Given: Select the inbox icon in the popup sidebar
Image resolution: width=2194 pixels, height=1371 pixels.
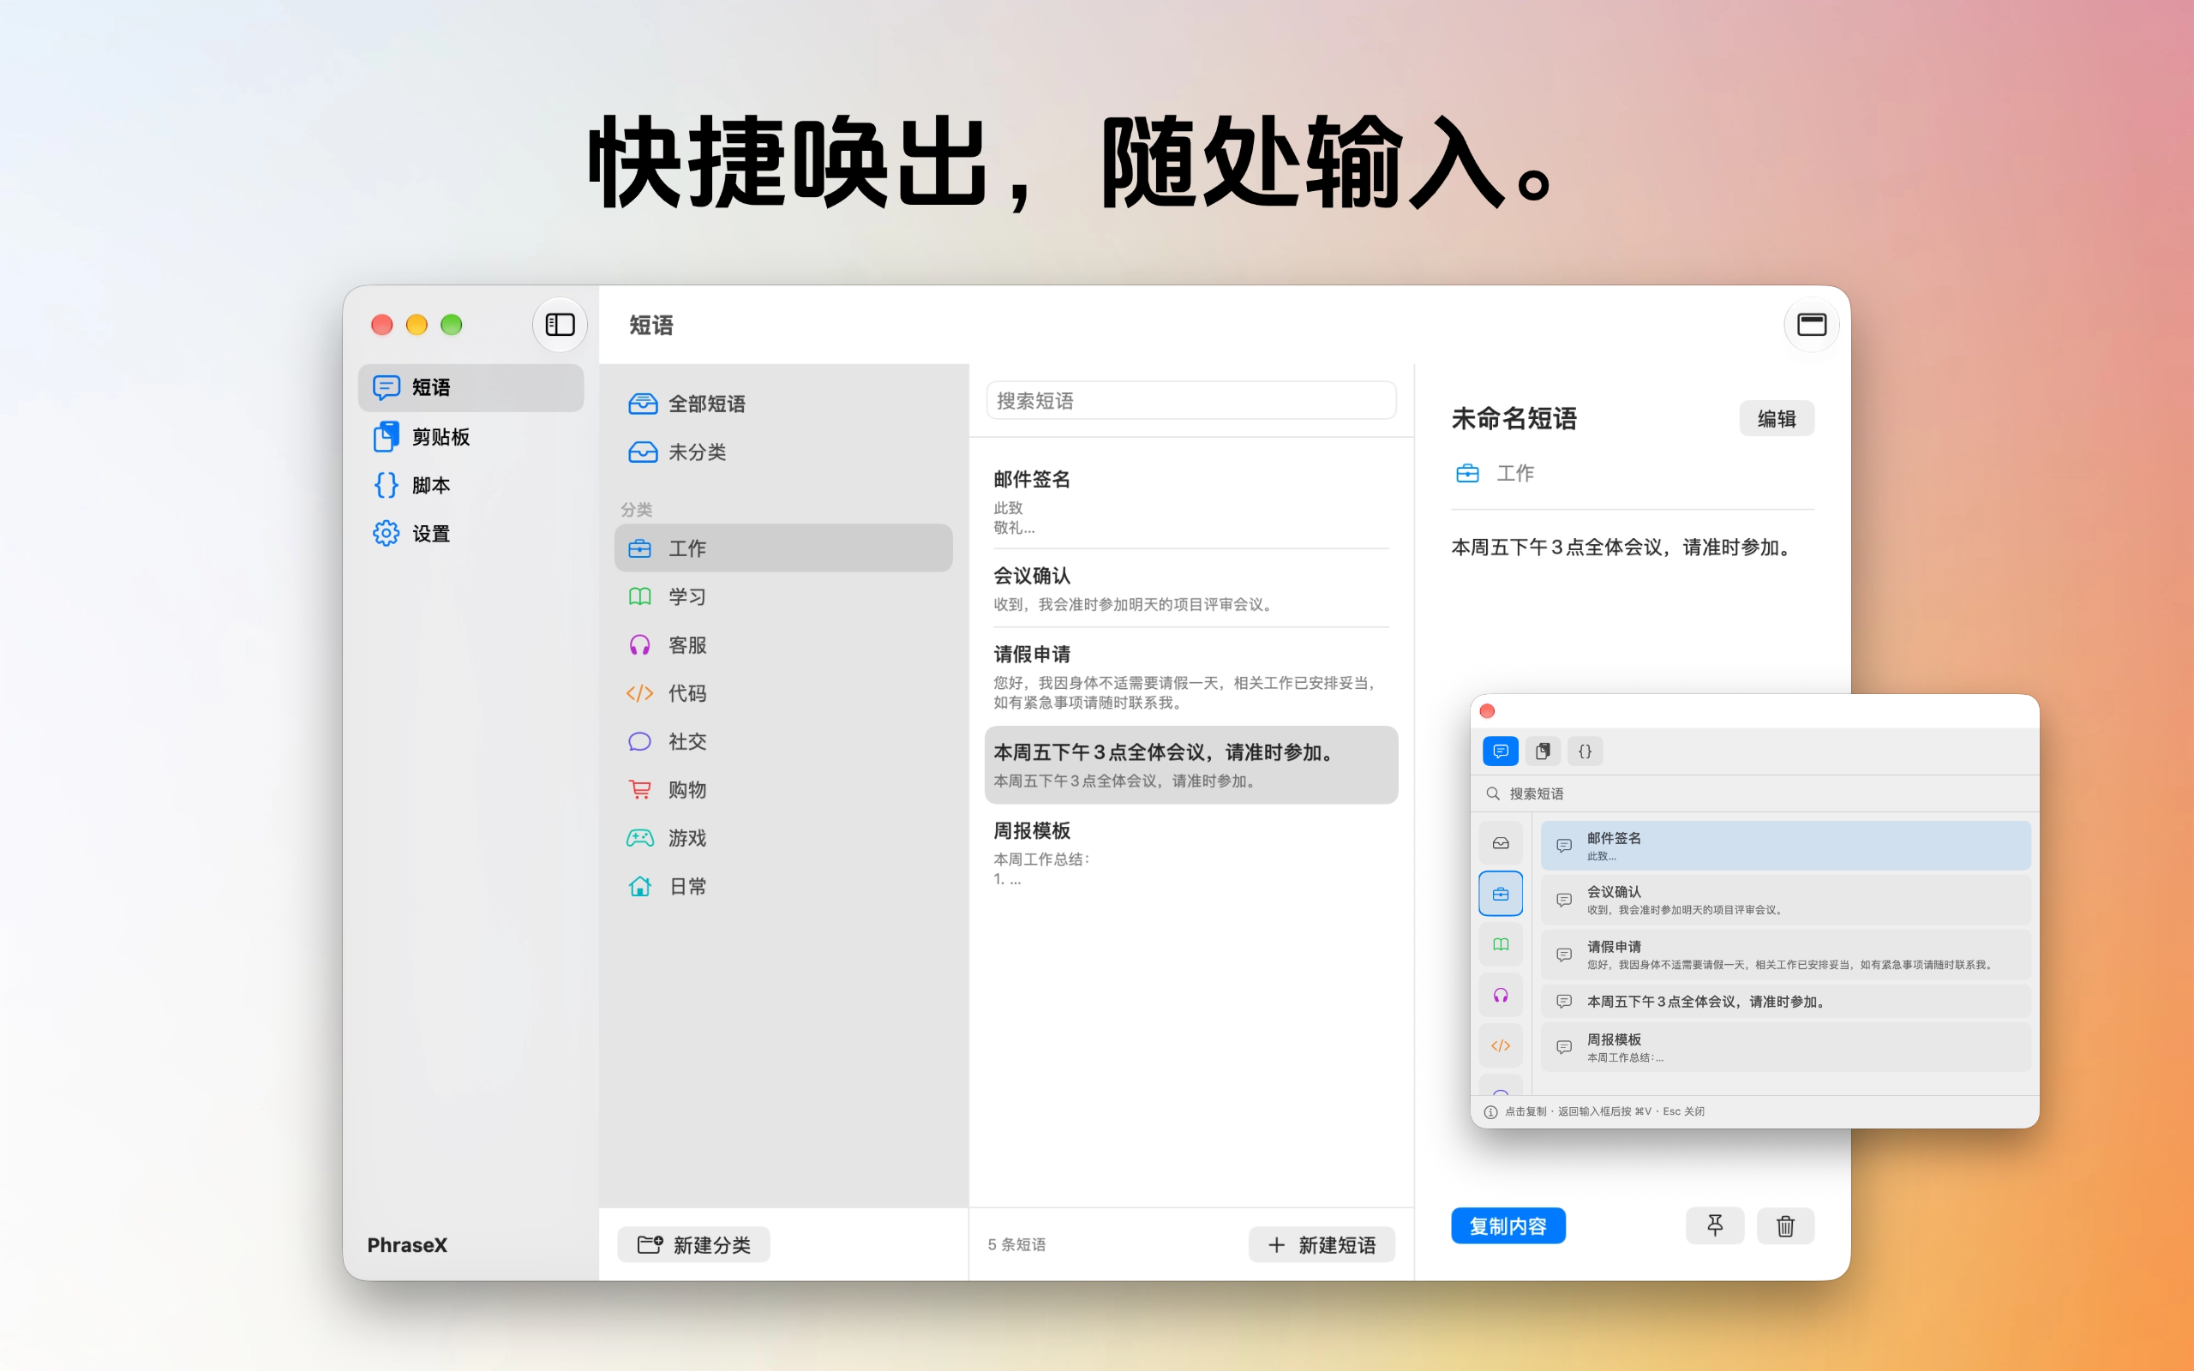Looking at the screenshot, I should (1501, 843).
